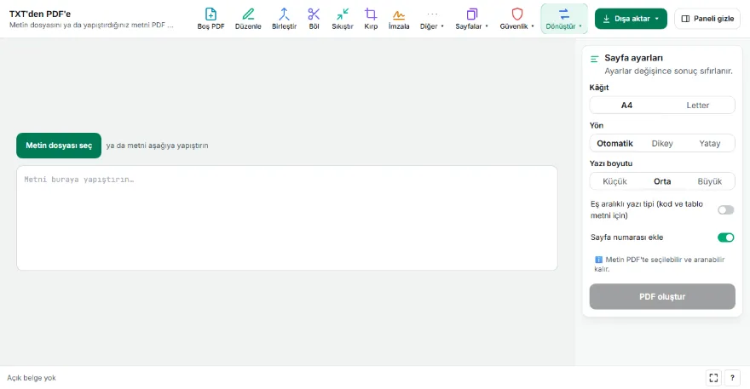Set orientation to Otomatik
This screenshot has height=389, width=750.
[x=614, y=143]
